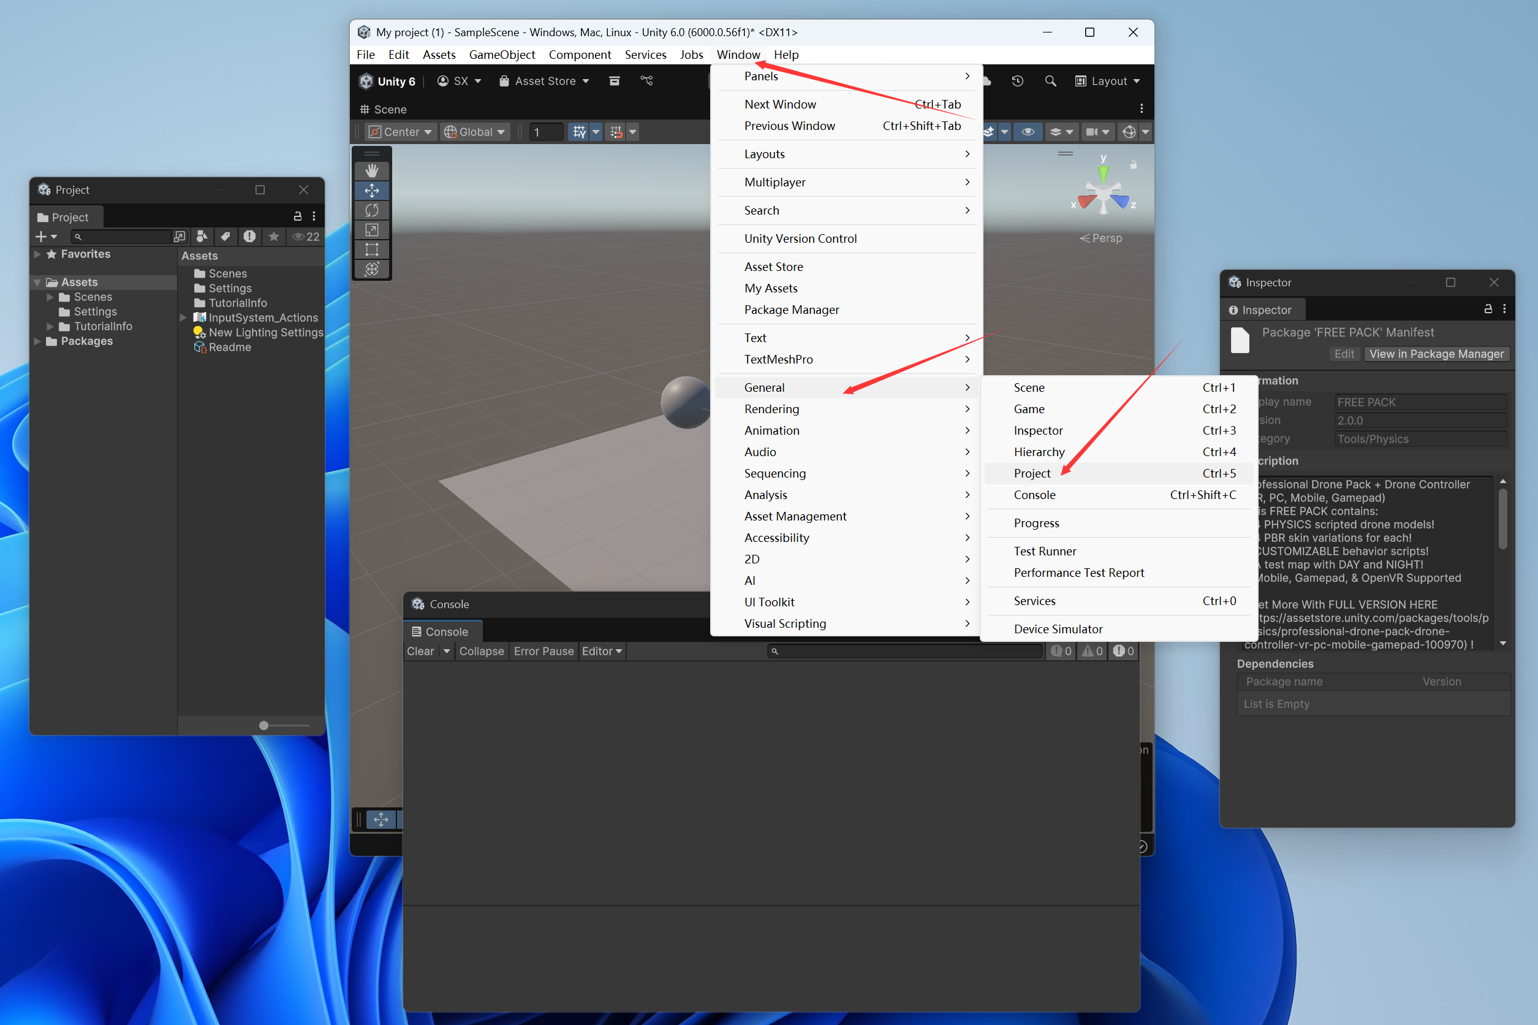Toggle Error Pause in Console
The width and height of the screenshot is (1538, 1025).
pos(544,651)
